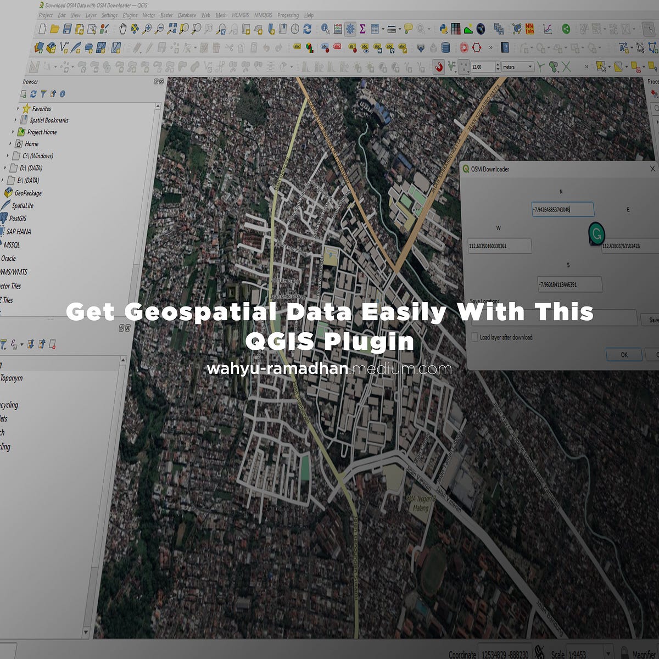
Task: Open the Plugins menu
Action: (x=130, y=15)
